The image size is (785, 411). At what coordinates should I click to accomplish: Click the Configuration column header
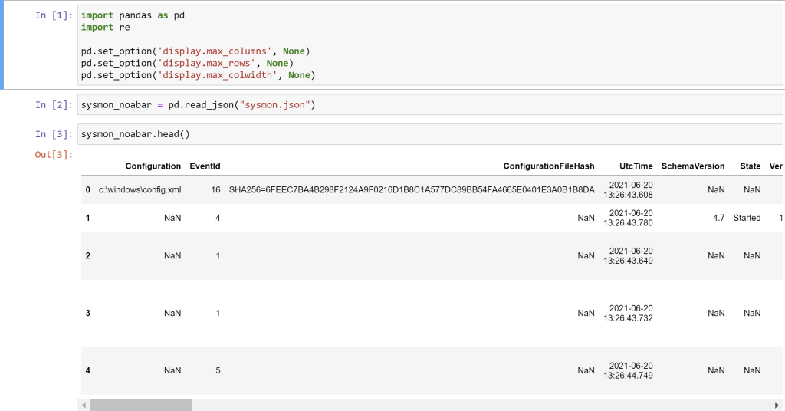(x=153, y=166)
